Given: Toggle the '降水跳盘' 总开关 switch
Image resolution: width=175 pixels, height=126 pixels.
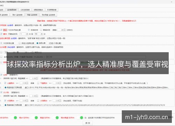Looking at the screenshot, I should tap(80, 118).
